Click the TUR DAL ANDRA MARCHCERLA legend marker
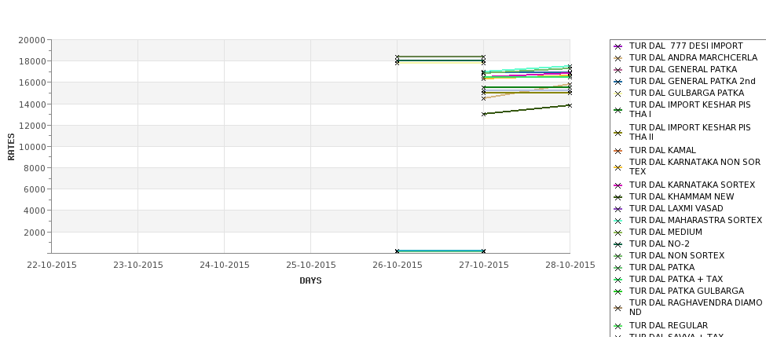The height and width of the screenshot is (337, 766). pos(618,58)
